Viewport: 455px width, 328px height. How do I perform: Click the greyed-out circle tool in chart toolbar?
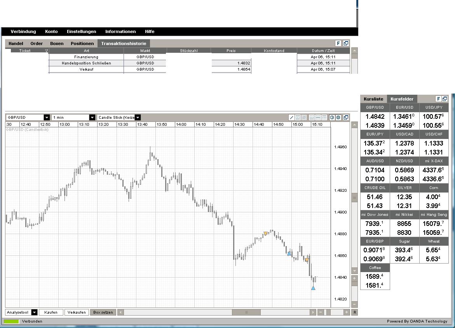pos(304,118)
